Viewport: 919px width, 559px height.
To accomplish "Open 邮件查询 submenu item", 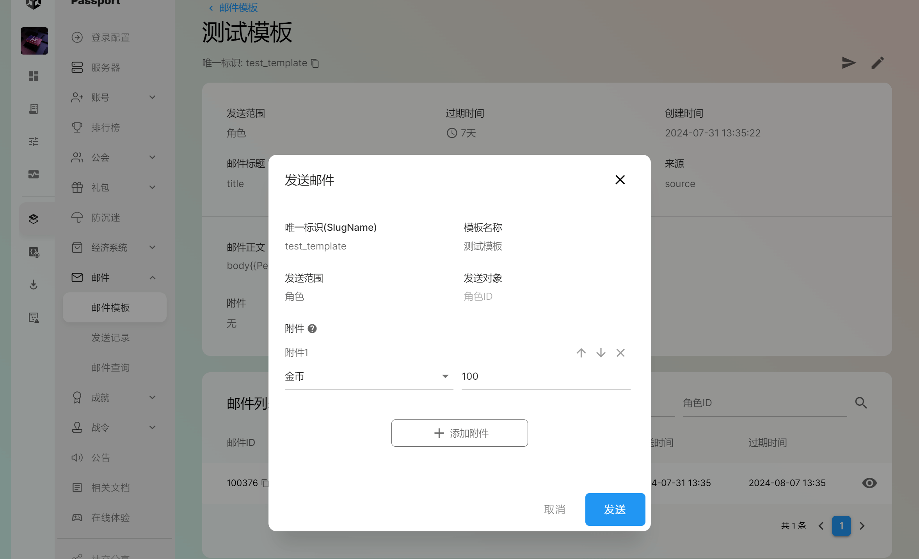I will pos(110,368).
